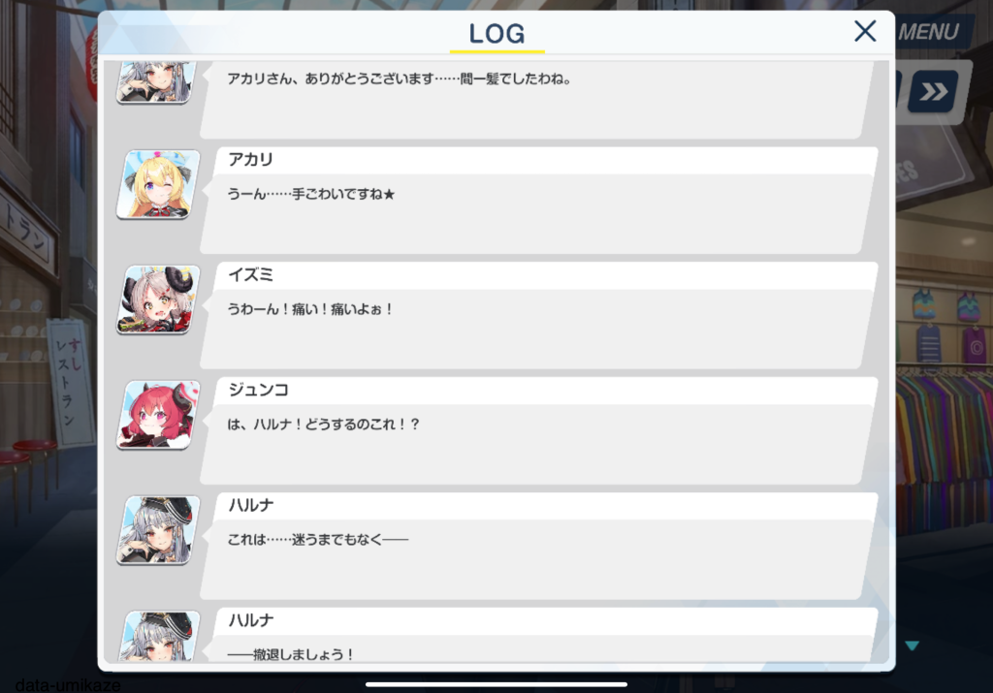Tap the ジュンコ name header
993x693 pixels.
coord(258,390)
